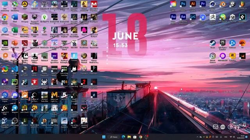Open Lightroom Classic shortcut
The height and width of the screenshot is (140, 250).
click(193, 17)
